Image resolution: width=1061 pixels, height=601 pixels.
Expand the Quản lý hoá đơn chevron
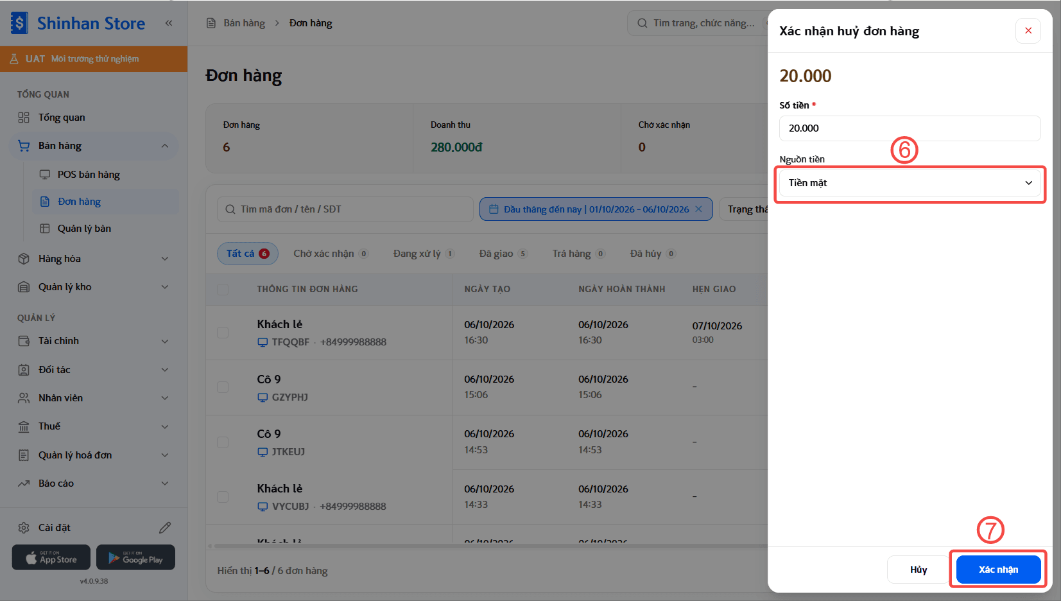(165, 455)
